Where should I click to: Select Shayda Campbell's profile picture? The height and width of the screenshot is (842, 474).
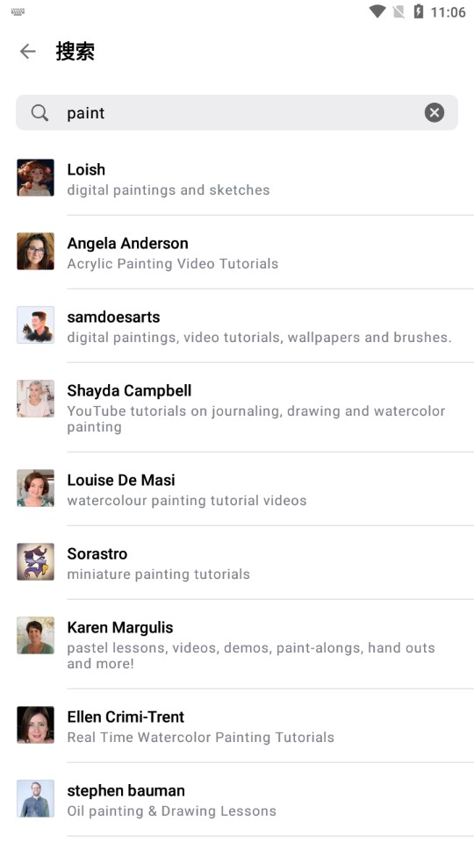[x=35, y=399]
